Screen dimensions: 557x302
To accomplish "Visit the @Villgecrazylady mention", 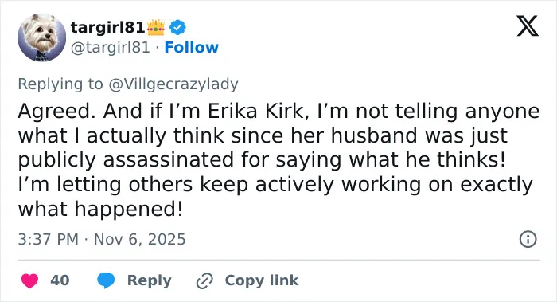I will pyautogui.click(x=173, y=84).
